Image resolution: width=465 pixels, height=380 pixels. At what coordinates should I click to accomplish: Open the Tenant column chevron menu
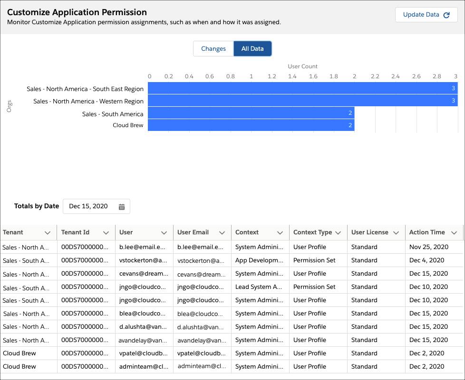pos(48,232)
